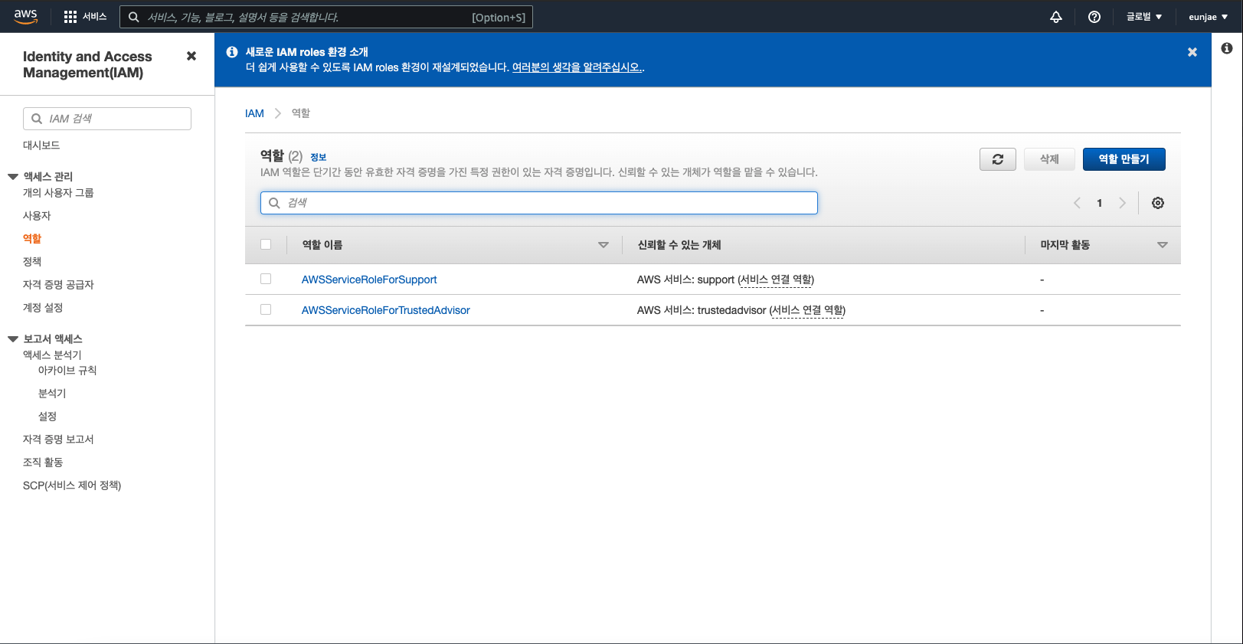This screenshot has width=1243, height=644.
Task: Open table preferences gear
Action: click(x=1158, y=203)
